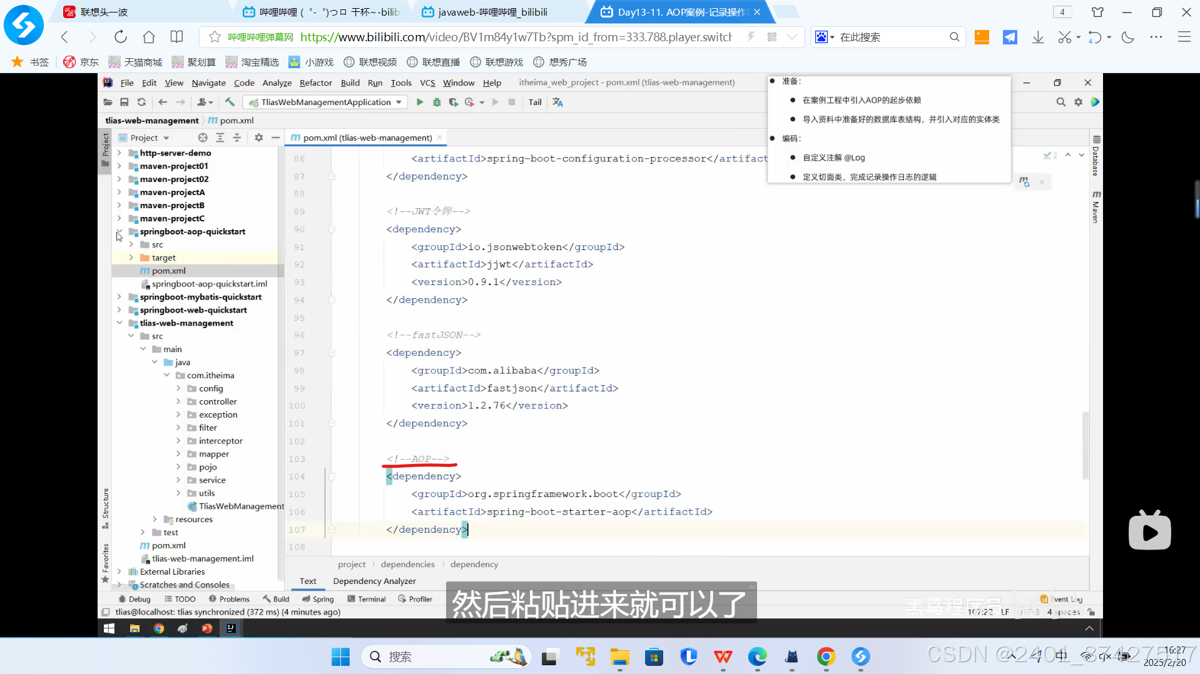Click Expand All icon in Project panel

(220, 138)
